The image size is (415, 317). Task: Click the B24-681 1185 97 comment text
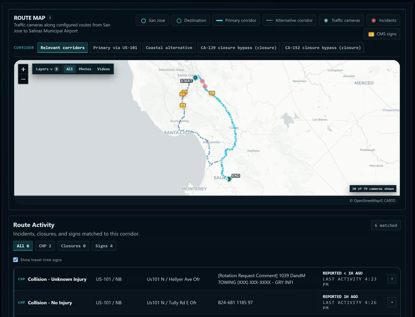pyautogui.click(x=235, y=302)
